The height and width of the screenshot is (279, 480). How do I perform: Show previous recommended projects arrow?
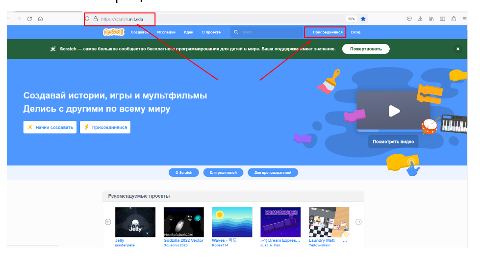pos(108,222)
